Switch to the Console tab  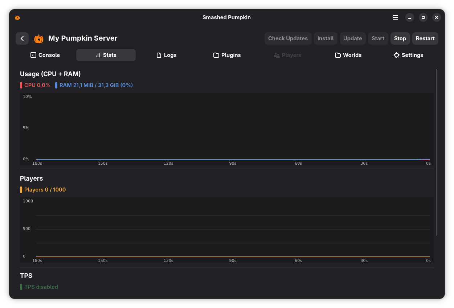pyautogui.click(x=45, y=55)
